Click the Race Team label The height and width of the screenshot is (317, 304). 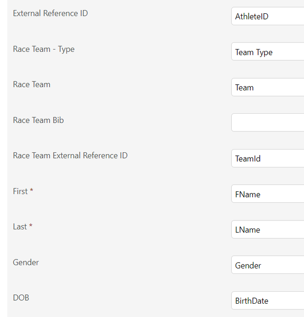tap(31, 85)
